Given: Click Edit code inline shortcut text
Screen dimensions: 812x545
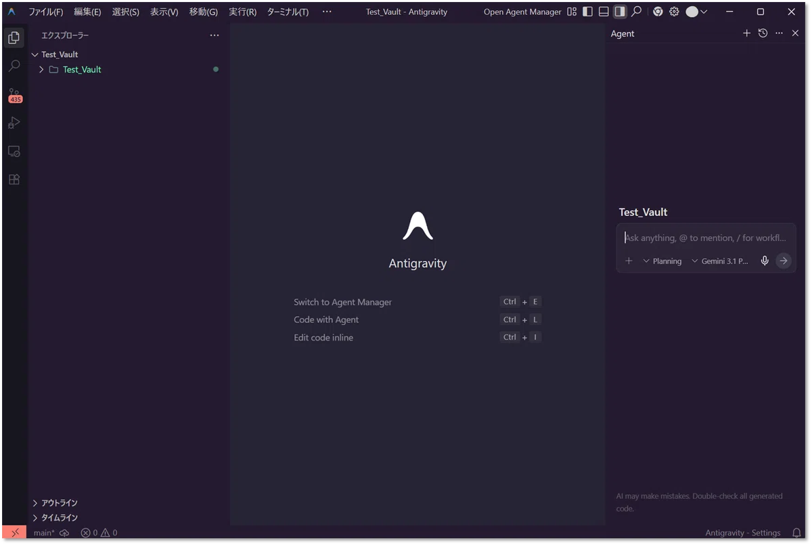Looking at the screenshot, I should click(323, 337).
